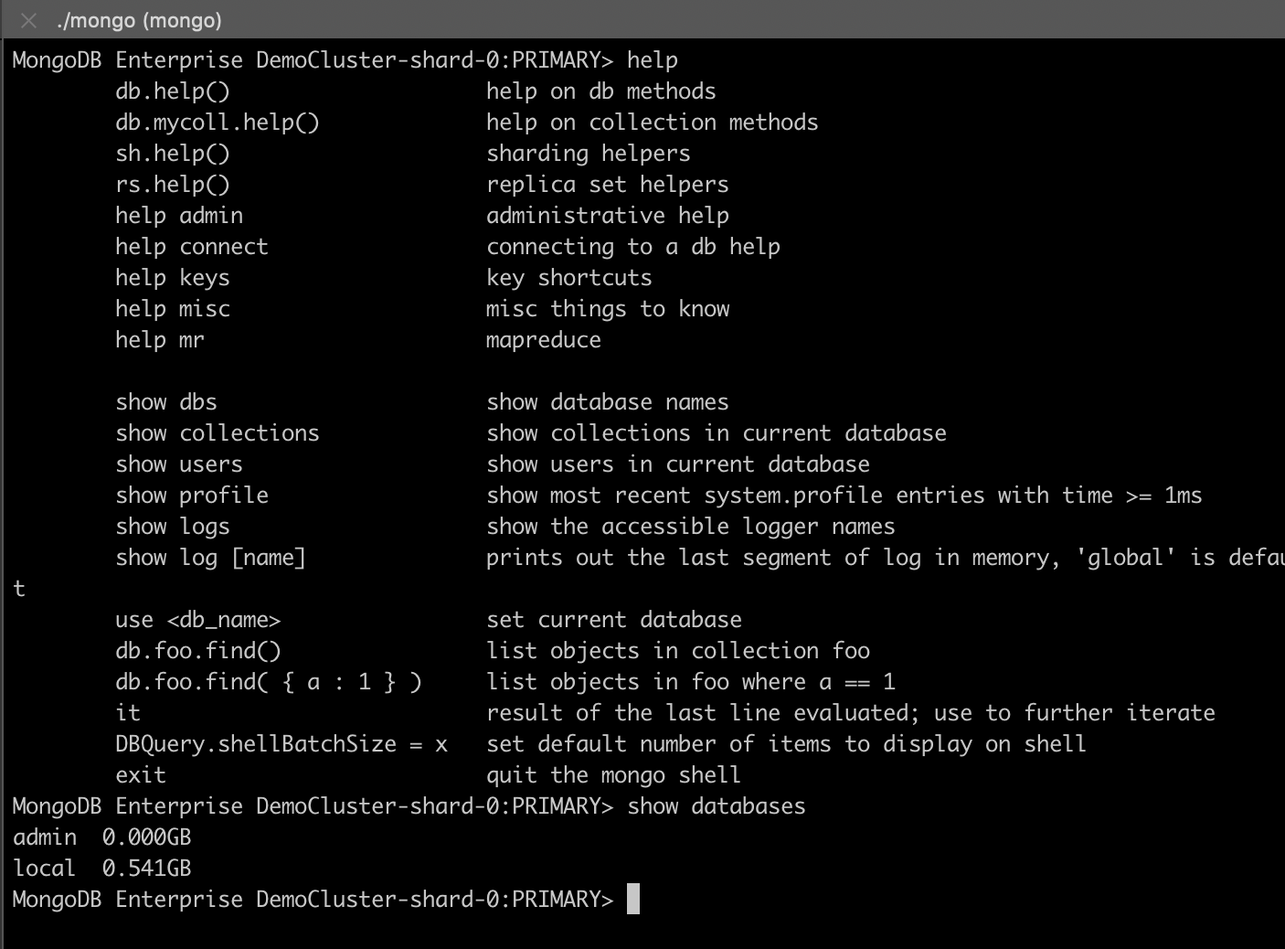Select the ./mongo (mongo) tab title
The image size is (1285, 949).
tap(139, 20)
